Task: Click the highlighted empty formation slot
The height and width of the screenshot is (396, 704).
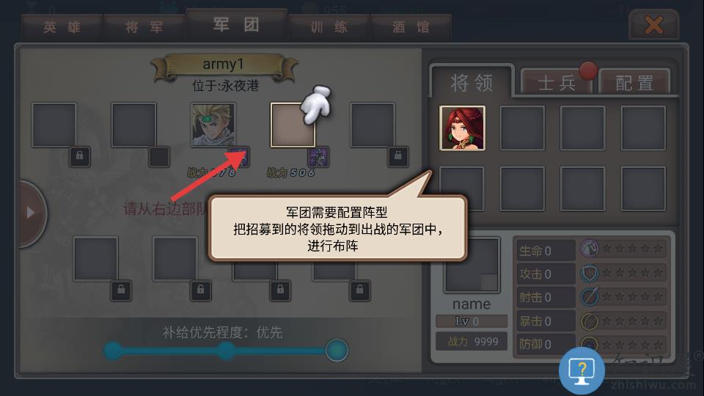Action: pos(293,125)
